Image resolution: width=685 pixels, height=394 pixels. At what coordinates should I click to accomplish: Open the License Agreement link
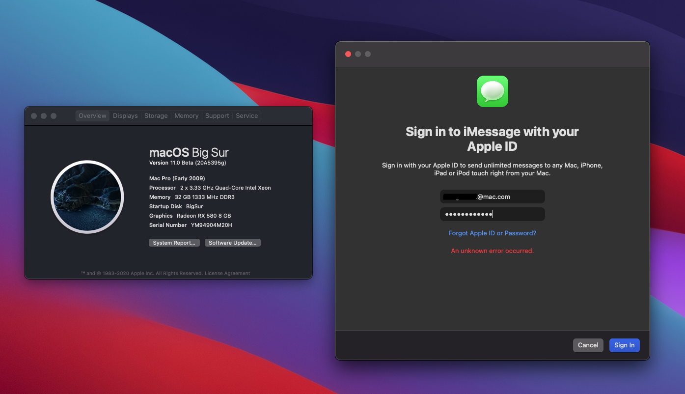click(227, 273)
